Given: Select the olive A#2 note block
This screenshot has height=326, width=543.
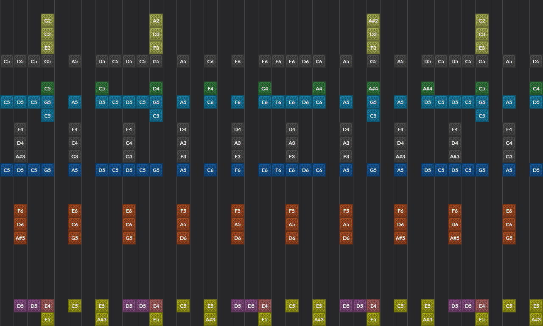Looking at the screenshot, I should click(373, 21).
